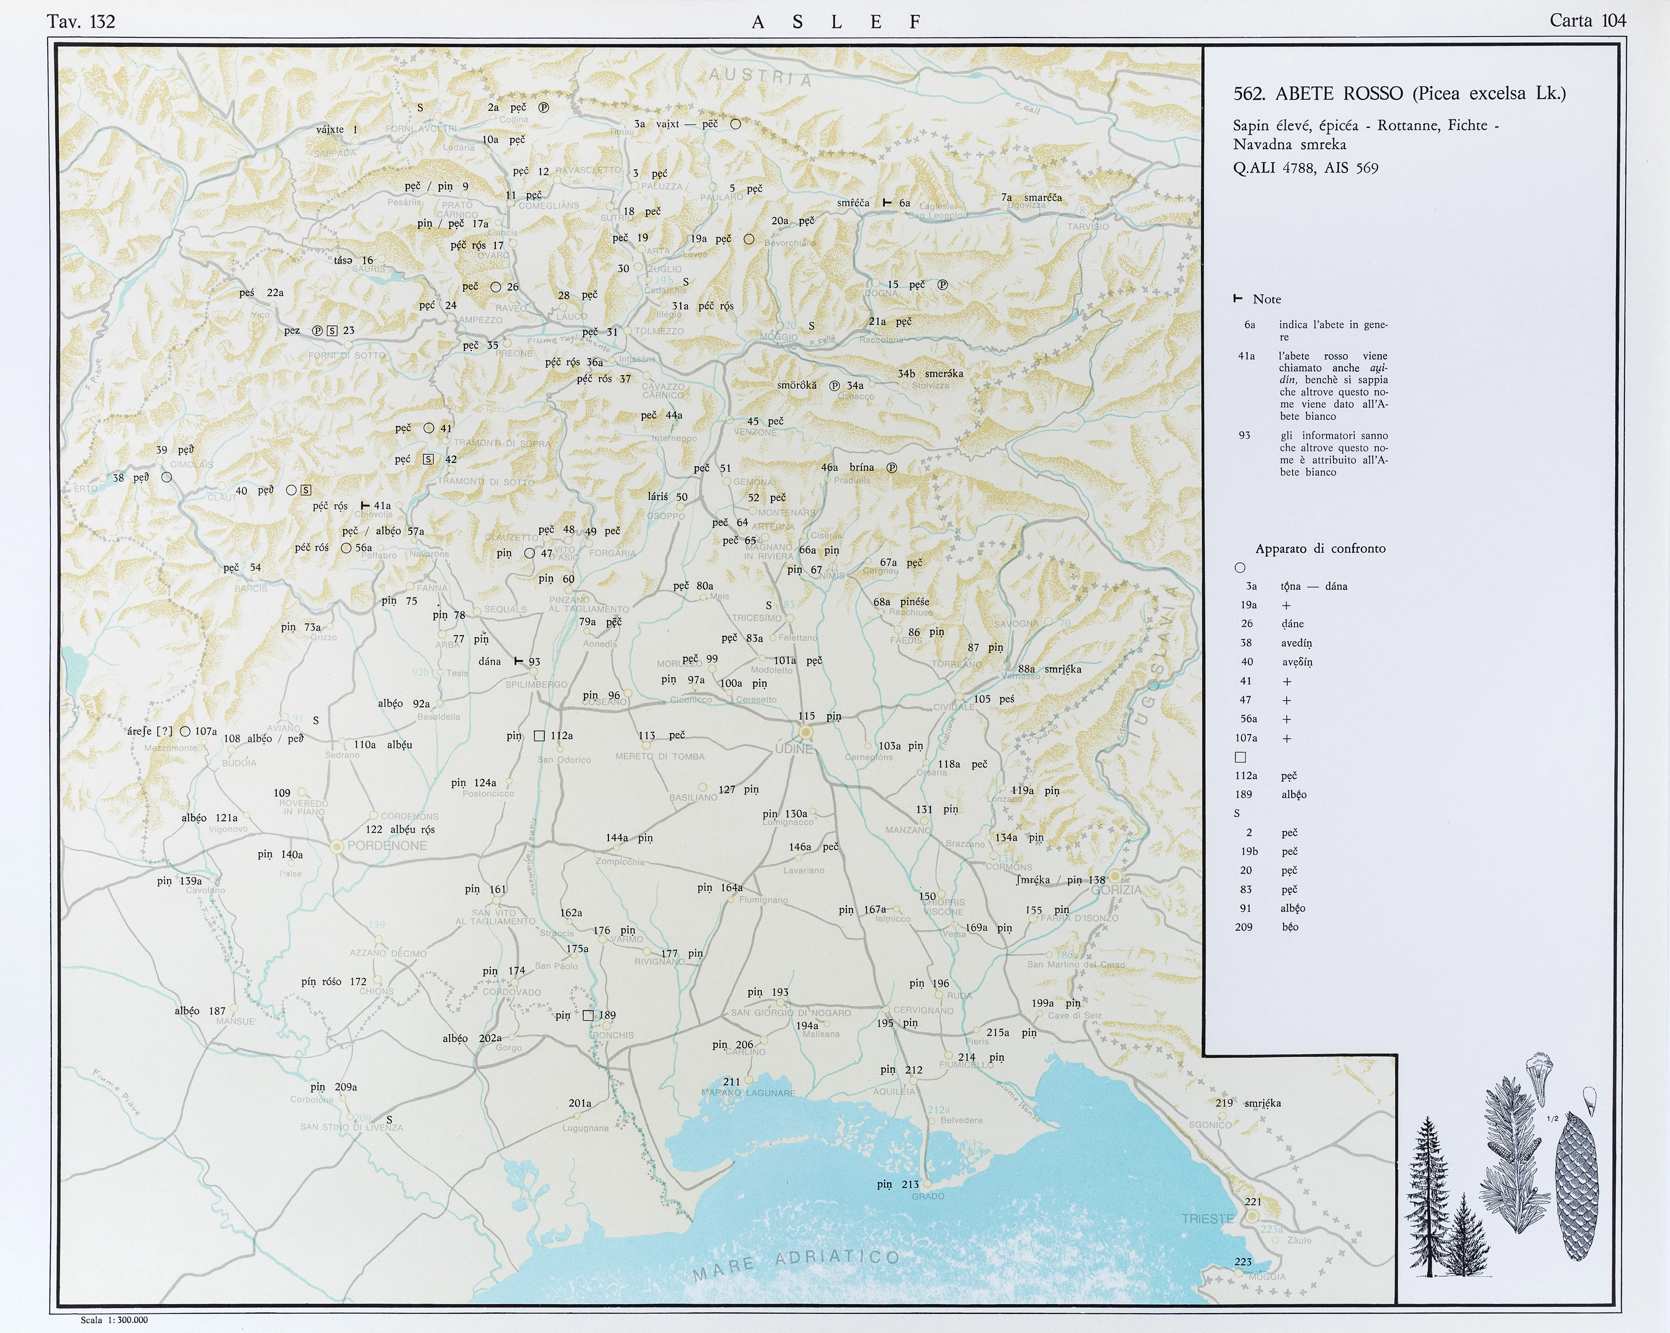Click the square symbol in legend list

(x=1240, y=757)
